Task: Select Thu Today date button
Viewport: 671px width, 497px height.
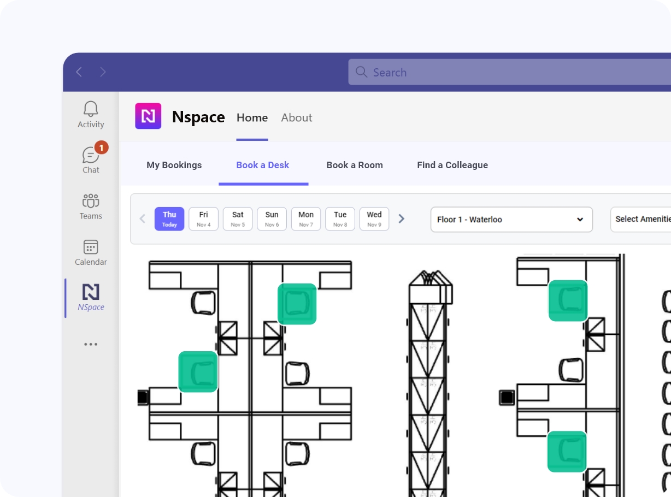Action: [x=169, y=218]
